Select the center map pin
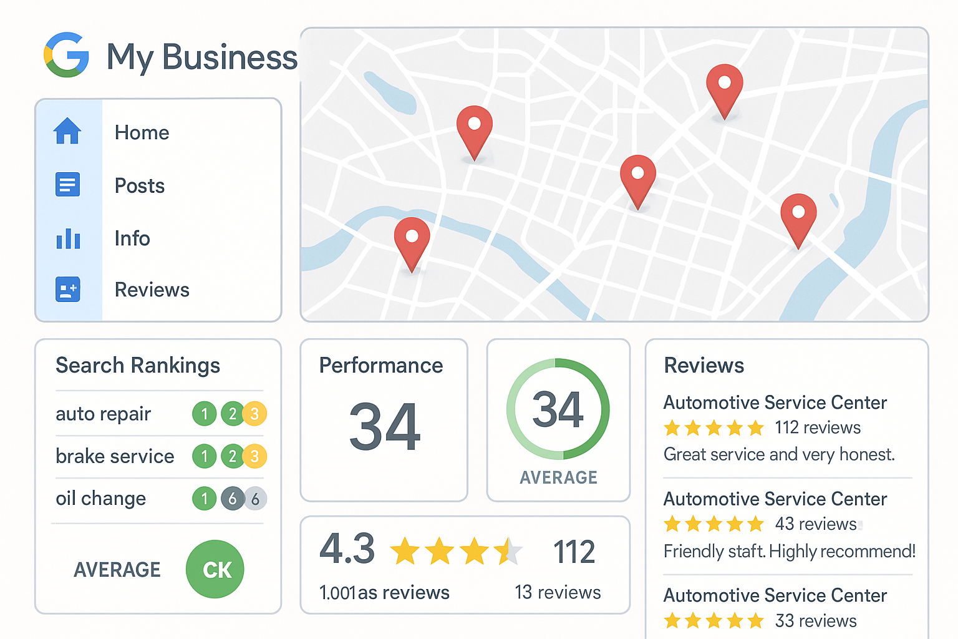 637,182
